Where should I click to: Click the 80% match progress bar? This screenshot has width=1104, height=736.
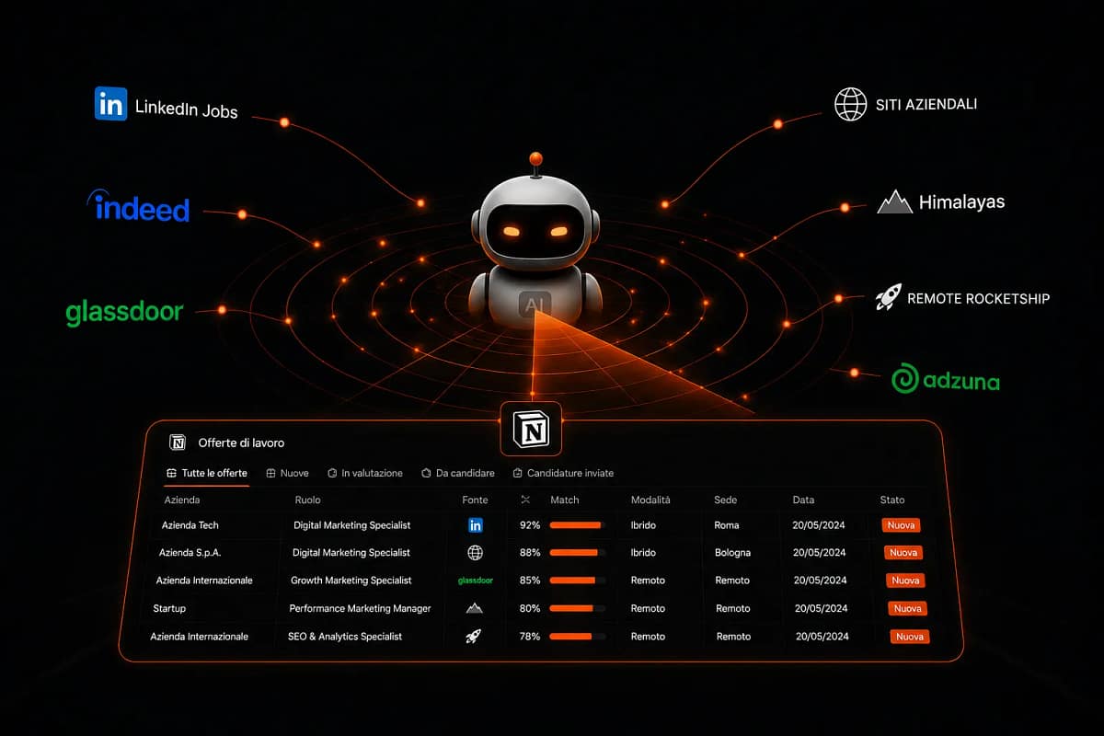point(578,608)
